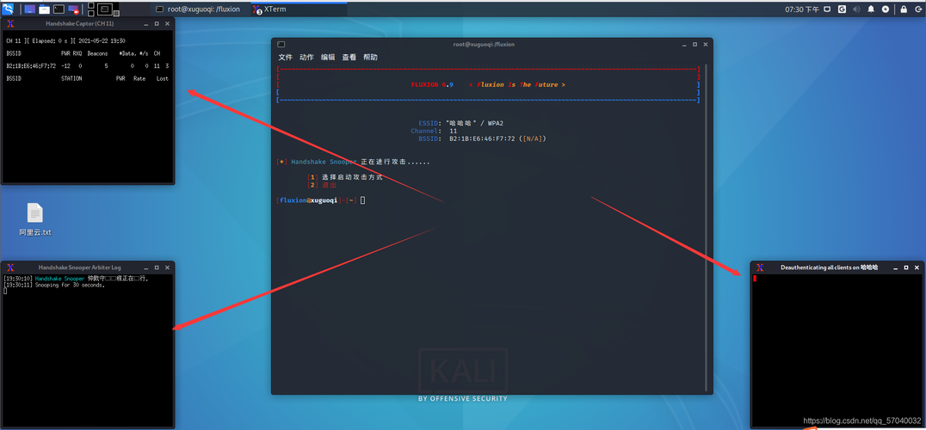Click the option [2] 退出 text
The image size is (926, 430).
(322, 185)
